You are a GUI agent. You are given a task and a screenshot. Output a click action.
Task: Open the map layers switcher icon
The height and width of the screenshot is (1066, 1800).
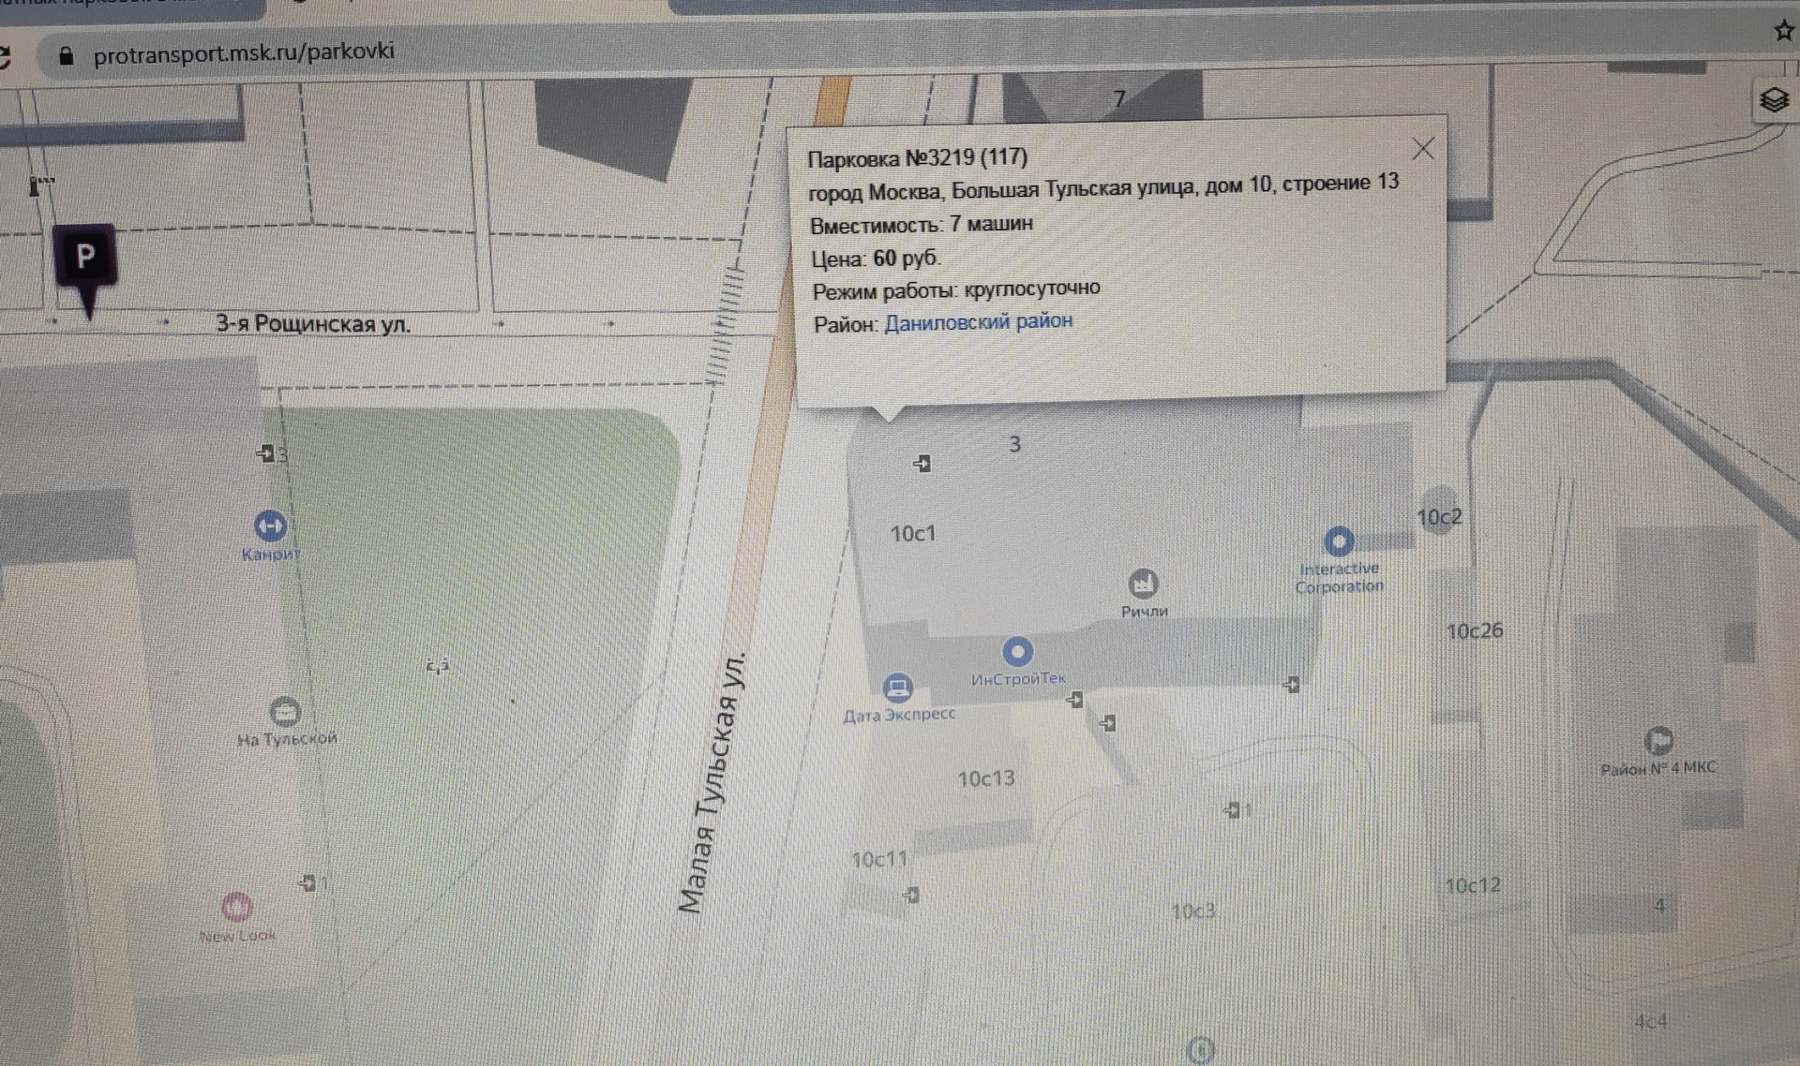1773,99
